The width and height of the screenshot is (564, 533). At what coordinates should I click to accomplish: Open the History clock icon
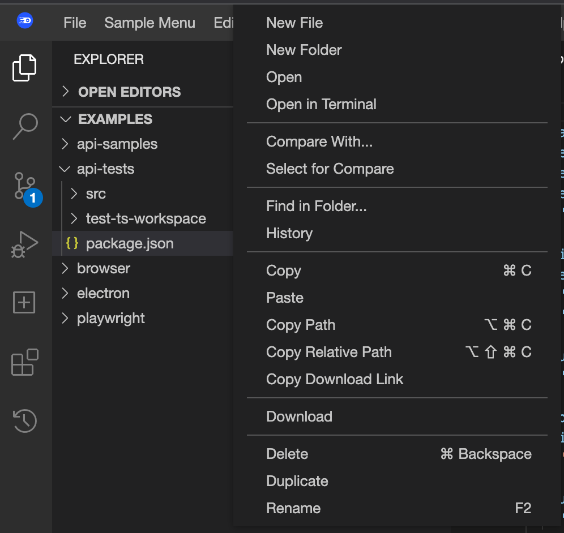(x=25, y=420)
